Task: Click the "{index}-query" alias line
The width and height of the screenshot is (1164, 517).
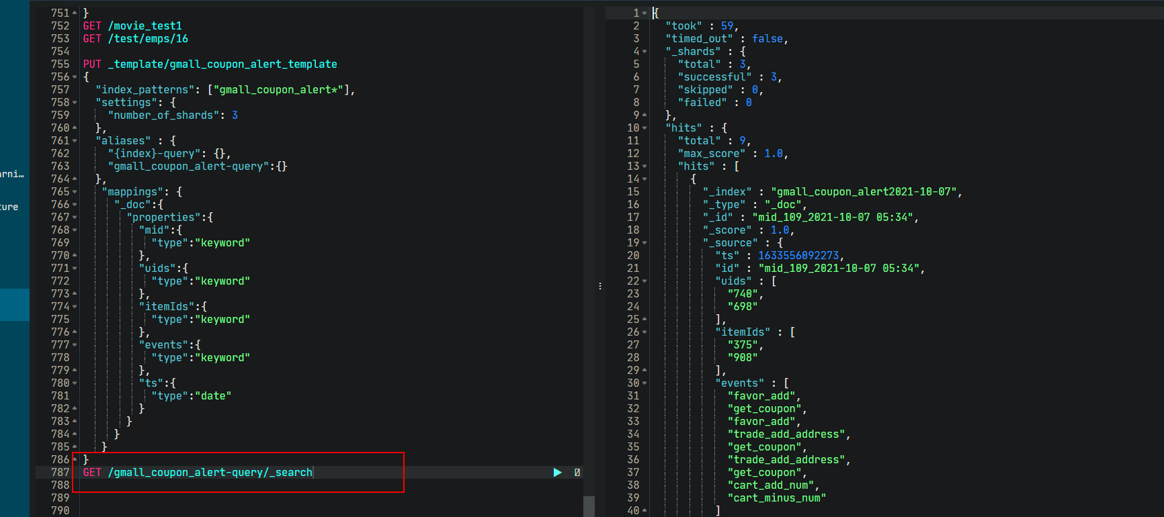Action: [169, 154]
